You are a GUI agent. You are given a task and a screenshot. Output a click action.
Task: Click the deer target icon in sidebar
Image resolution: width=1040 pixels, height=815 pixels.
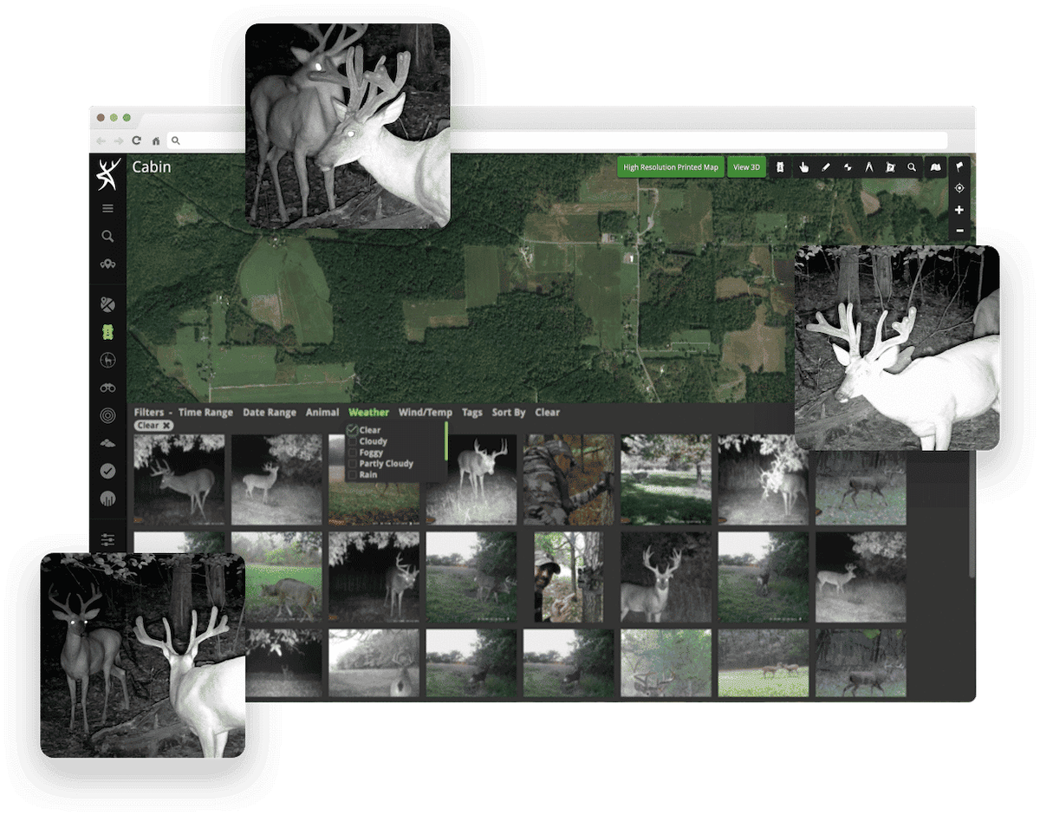pos(108,361)
